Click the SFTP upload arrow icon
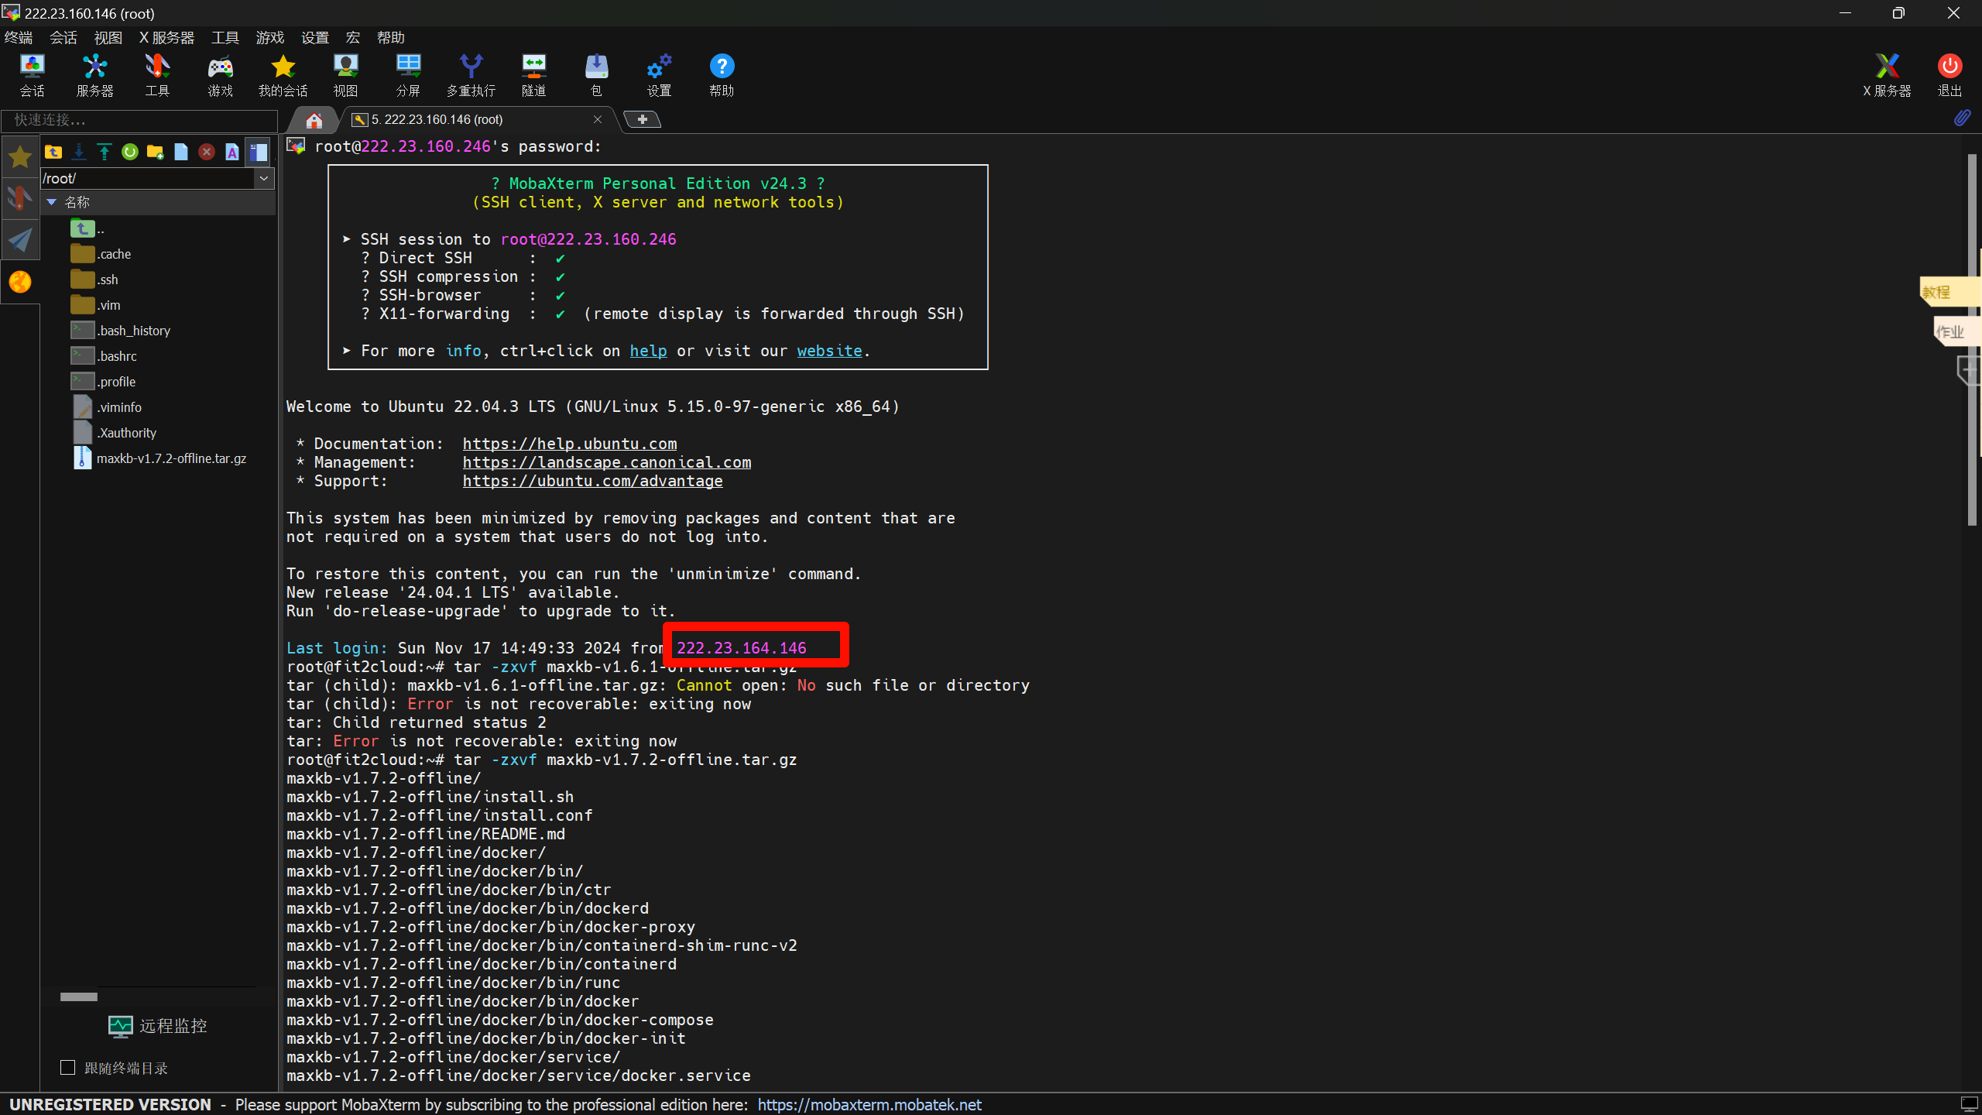The width and height of the screenshot is (1982, 1115). click(x=105, y=153)
